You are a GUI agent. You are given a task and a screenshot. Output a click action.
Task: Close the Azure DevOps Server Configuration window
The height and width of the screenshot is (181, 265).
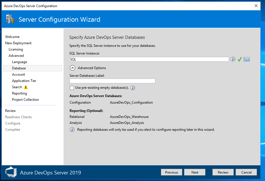click(x=256, y=6)
